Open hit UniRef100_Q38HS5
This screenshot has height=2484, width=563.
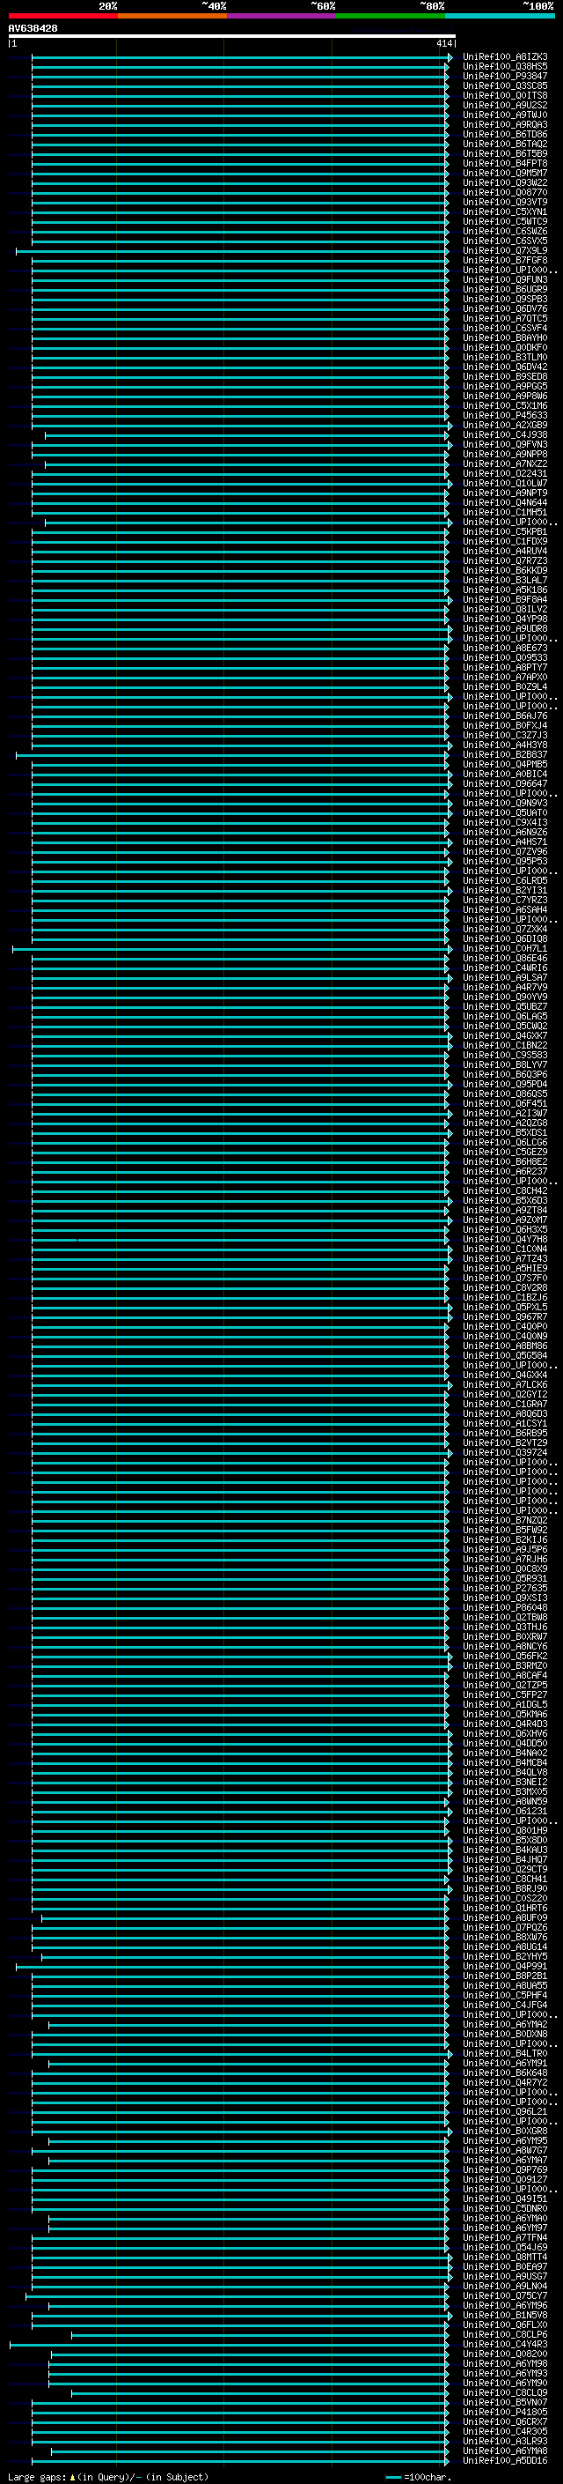pyautogui.click(x=505, y=67)
